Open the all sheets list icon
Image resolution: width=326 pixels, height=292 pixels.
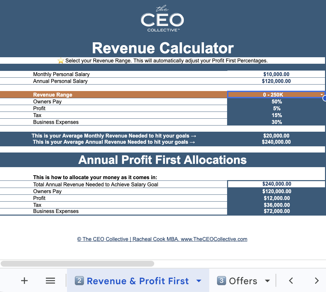click(50, 281)
